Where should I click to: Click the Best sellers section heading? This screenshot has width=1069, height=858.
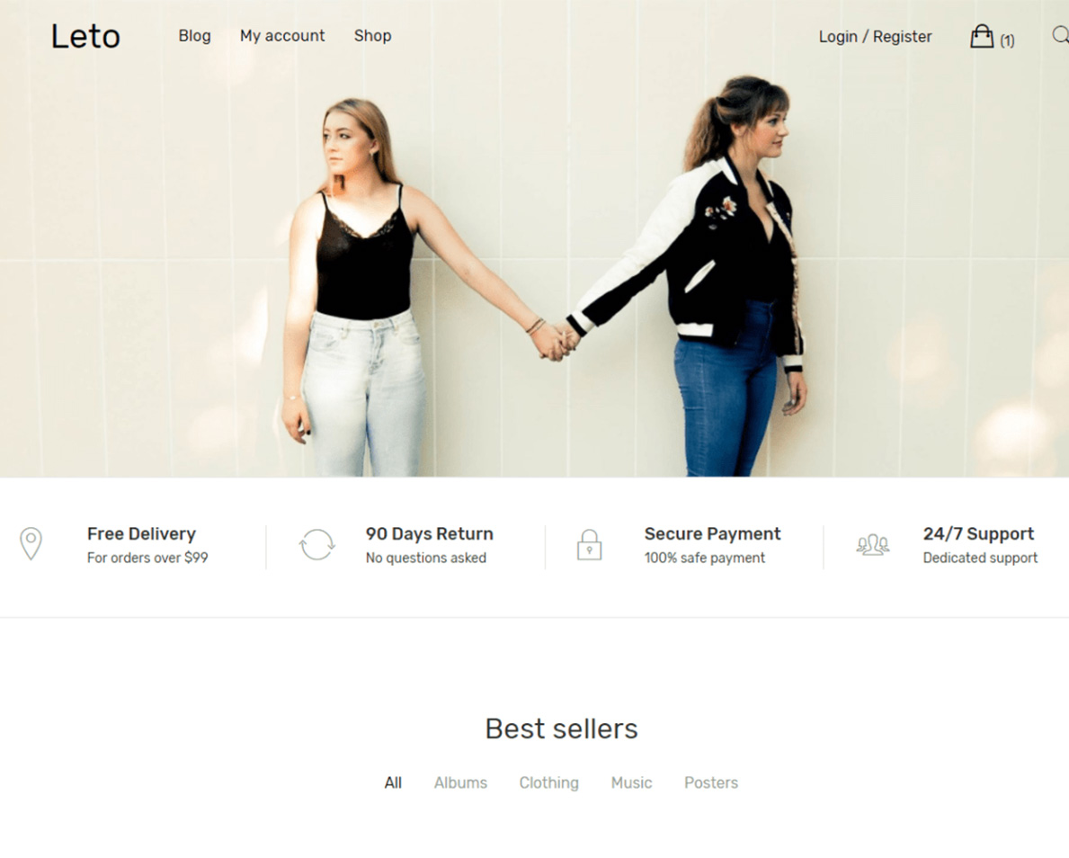pyautogui.click(x=561, y=728)
